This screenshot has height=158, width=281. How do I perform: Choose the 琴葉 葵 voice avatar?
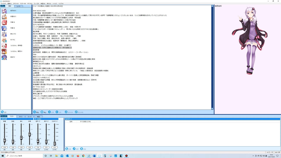click(x=4, y=28)
